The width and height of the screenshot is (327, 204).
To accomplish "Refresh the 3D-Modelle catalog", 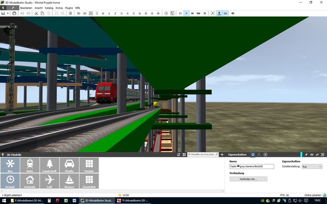I will [x=178, y=155].
